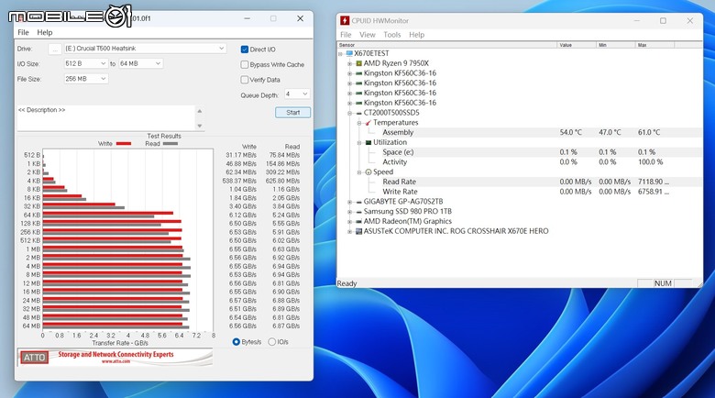Screen dimensions: 715x398
Task: Click the Value column header
Action: (577, 45)
